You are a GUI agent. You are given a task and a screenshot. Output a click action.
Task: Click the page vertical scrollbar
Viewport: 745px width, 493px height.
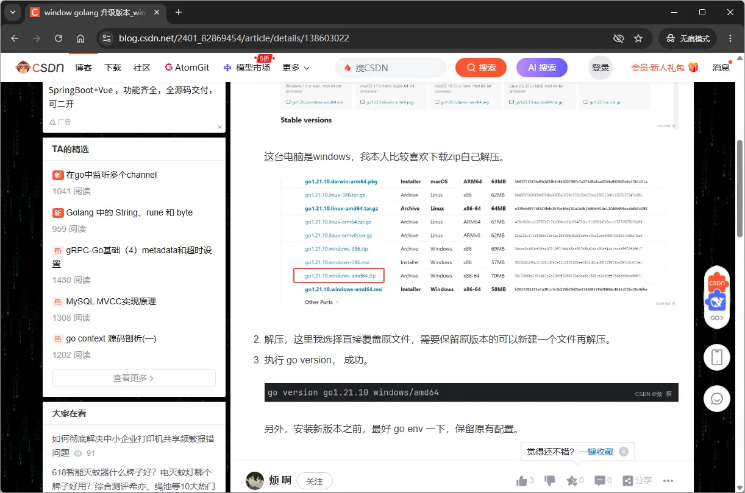(740, 189)
